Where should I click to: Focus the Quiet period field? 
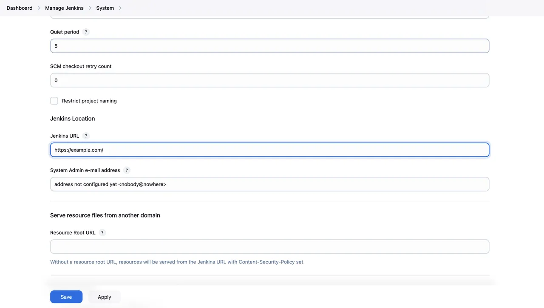pos(270,46)
